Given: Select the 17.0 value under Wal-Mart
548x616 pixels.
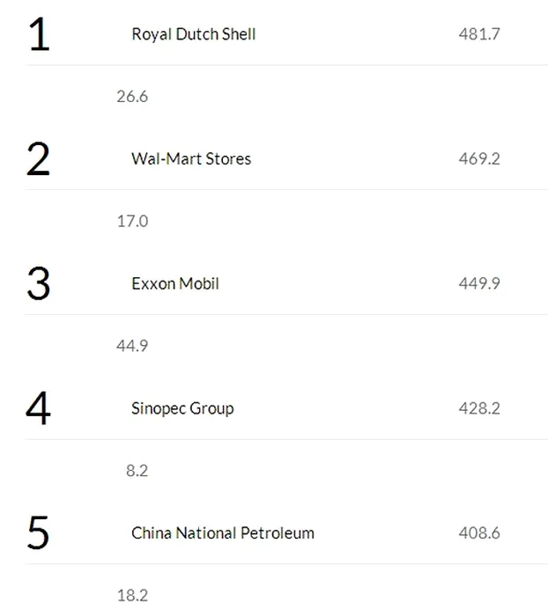Looking at the screenshot, I should coord(132,222).
